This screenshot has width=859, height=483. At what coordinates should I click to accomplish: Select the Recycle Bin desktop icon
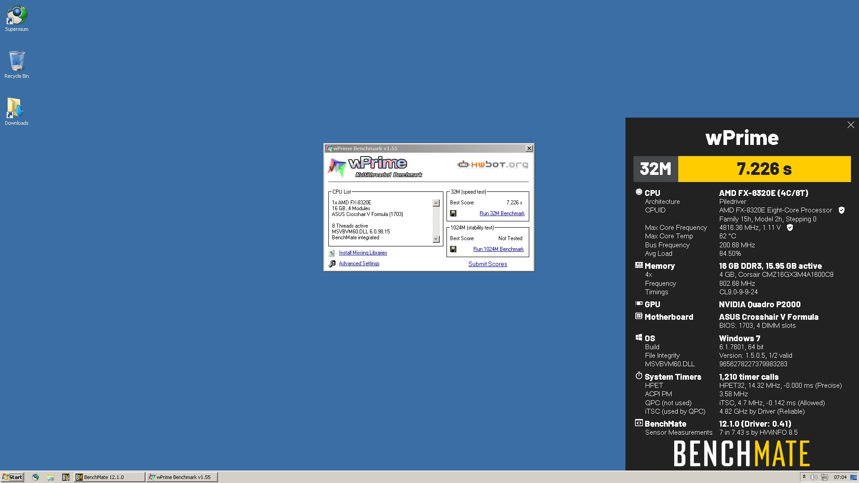click(17, 65)
